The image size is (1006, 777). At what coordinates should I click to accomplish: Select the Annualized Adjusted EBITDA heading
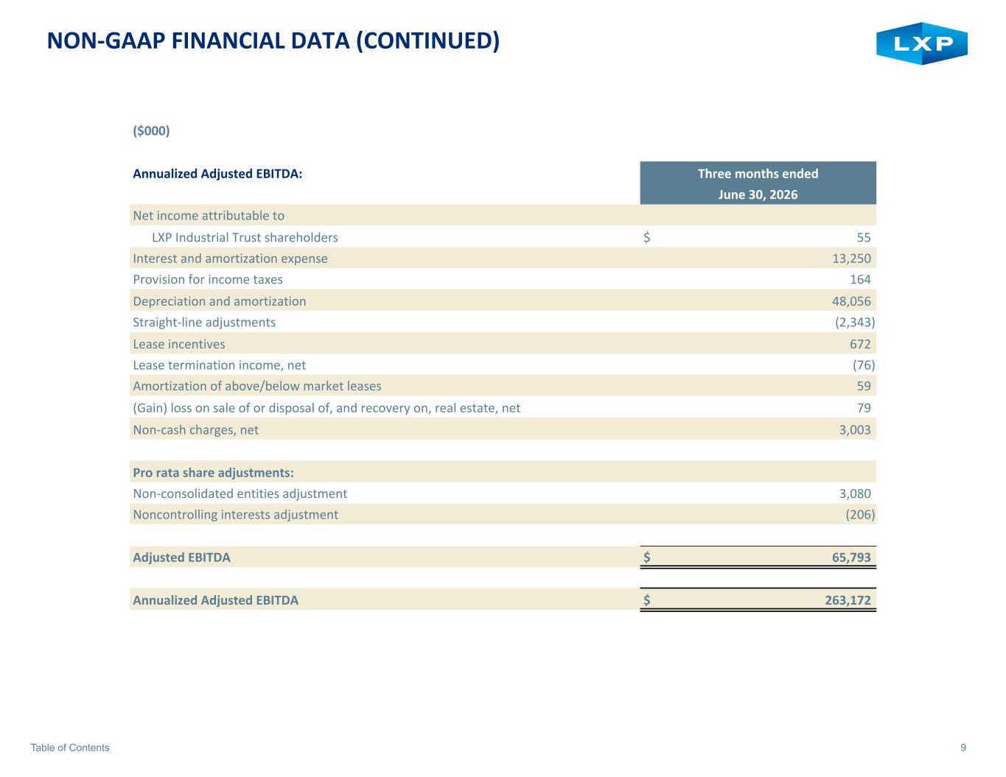coord(217,174)
